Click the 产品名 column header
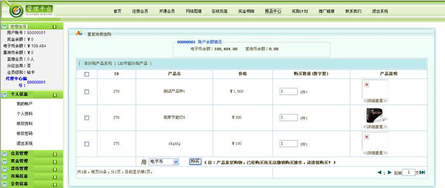The height and width of the screenshot is (188, 445). (174, 74)
